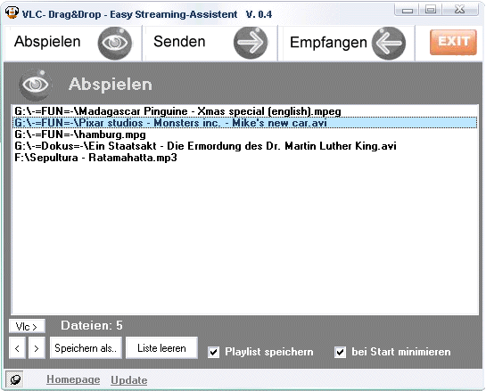Click the large eye icon in the Abspielen header
This screenshot has height=391, width=486.
point(35,85)
